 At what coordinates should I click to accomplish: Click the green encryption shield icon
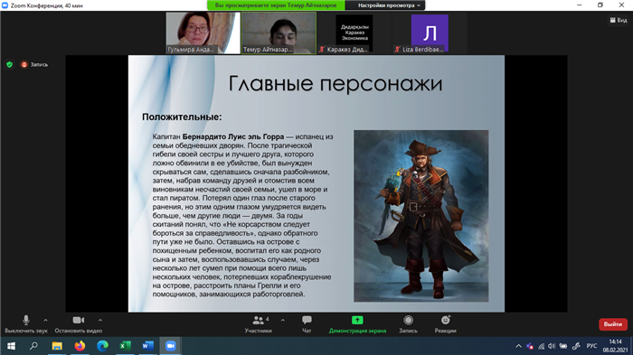(x=10, y=64)
